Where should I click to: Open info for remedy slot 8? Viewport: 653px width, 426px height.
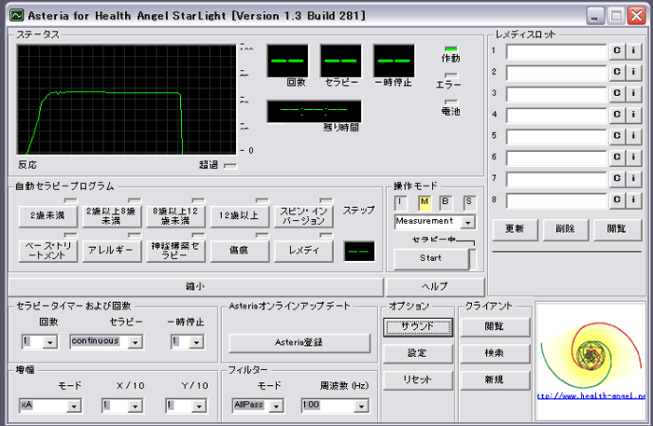pyautogui.click(x=632, y=199)
